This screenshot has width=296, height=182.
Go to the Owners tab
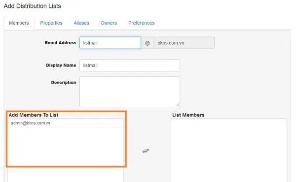click(x=109, y=23)
